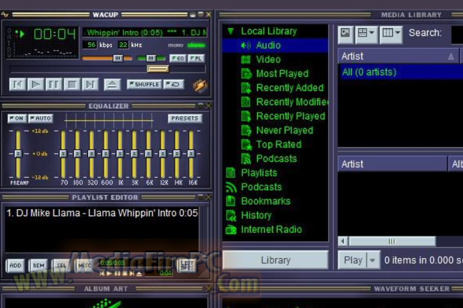Click the Playlists icon in library tree

pos(231,173)
